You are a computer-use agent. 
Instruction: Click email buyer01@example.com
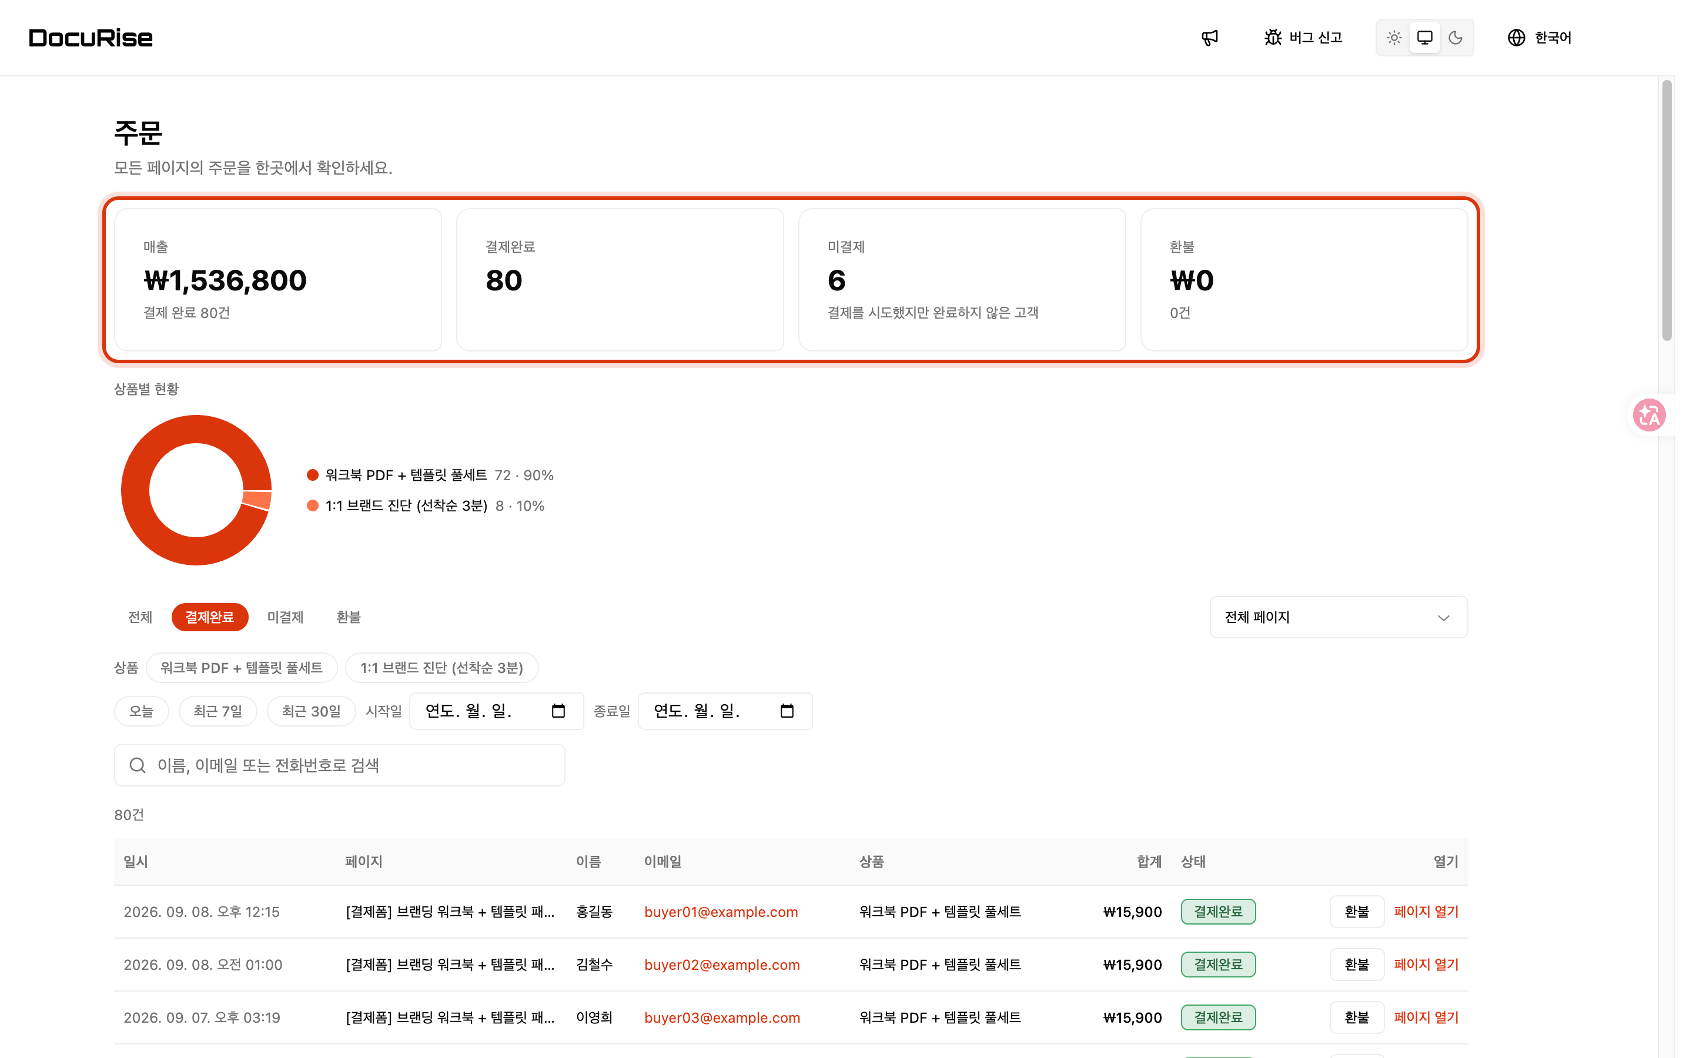pos(721,912)
